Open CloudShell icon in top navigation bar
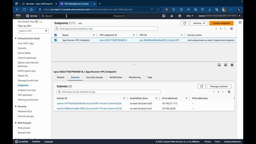The width and height of the screenshot is (256, 144). pos(164,16)
